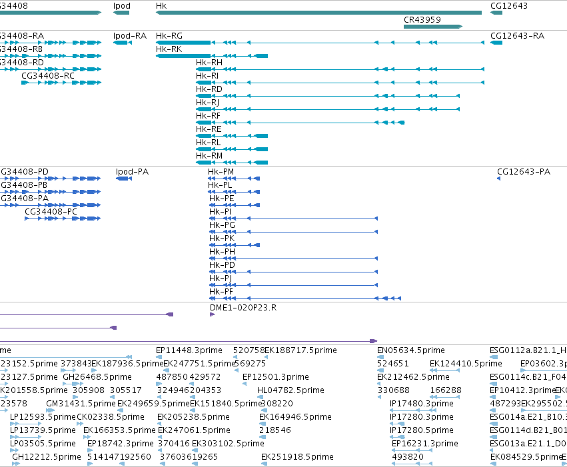
Task: Select the EP18742.3prime EST label
Action: pos(121,444)
